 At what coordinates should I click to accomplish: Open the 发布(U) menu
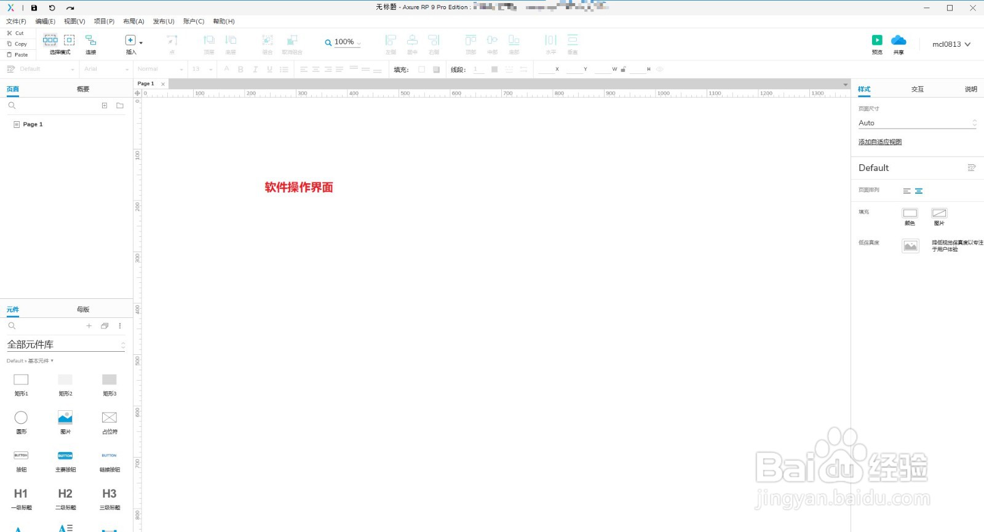[164, 22]
